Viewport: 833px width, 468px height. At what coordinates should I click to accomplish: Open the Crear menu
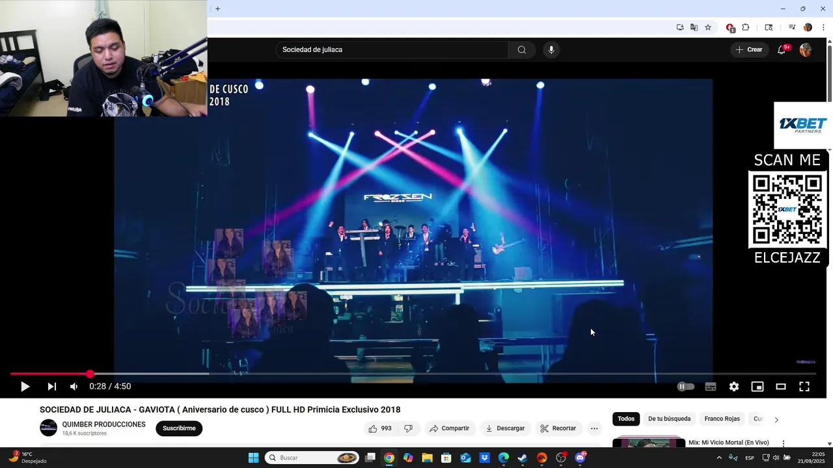click(x=748, y=50)
